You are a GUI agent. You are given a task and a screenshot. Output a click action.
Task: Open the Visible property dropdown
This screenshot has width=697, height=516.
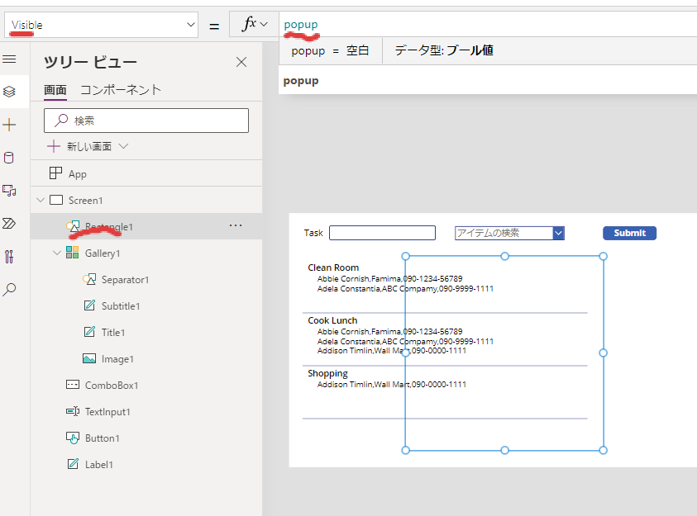pos(101,26)
